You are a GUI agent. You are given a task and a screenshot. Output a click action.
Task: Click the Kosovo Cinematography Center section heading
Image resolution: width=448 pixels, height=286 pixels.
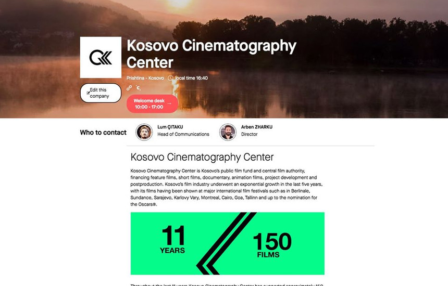202,157
